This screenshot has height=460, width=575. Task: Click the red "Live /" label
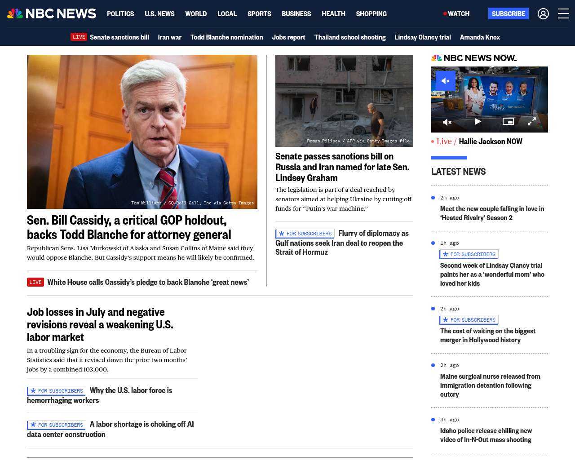[x=447, y=142]
